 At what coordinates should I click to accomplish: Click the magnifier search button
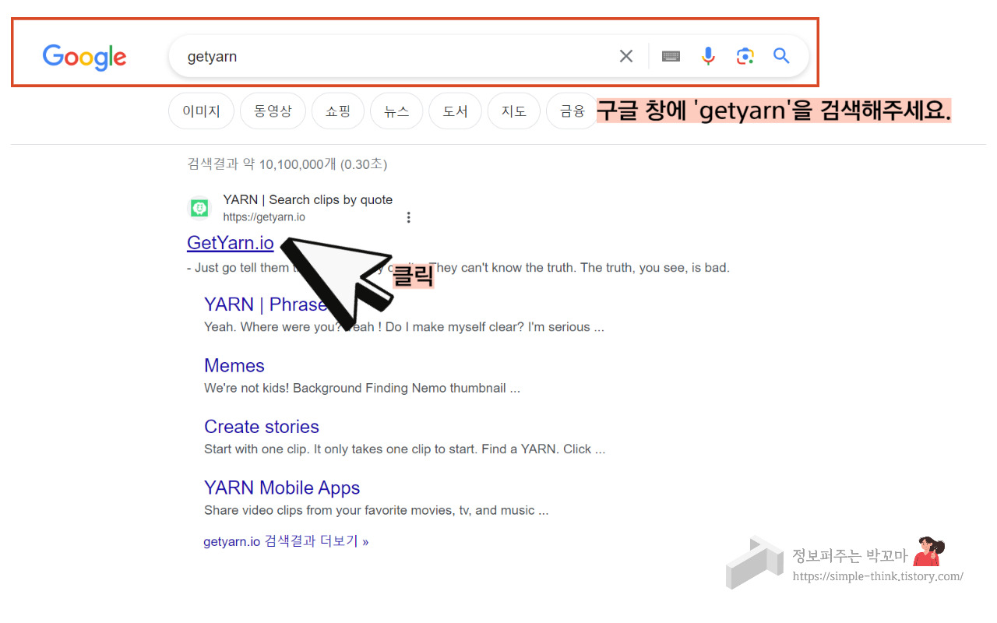click(781, 56)
